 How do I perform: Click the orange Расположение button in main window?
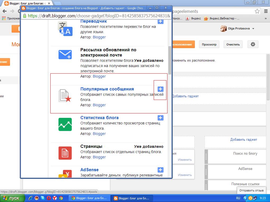183,44
